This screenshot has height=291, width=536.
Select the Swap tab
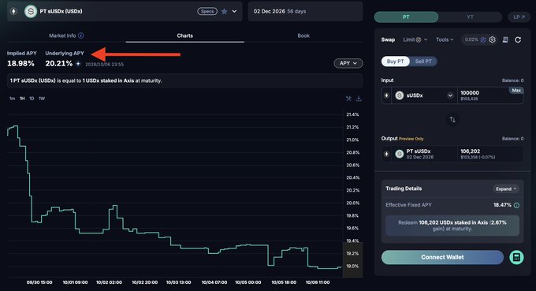pyautogui.click(x=388, y=39)
